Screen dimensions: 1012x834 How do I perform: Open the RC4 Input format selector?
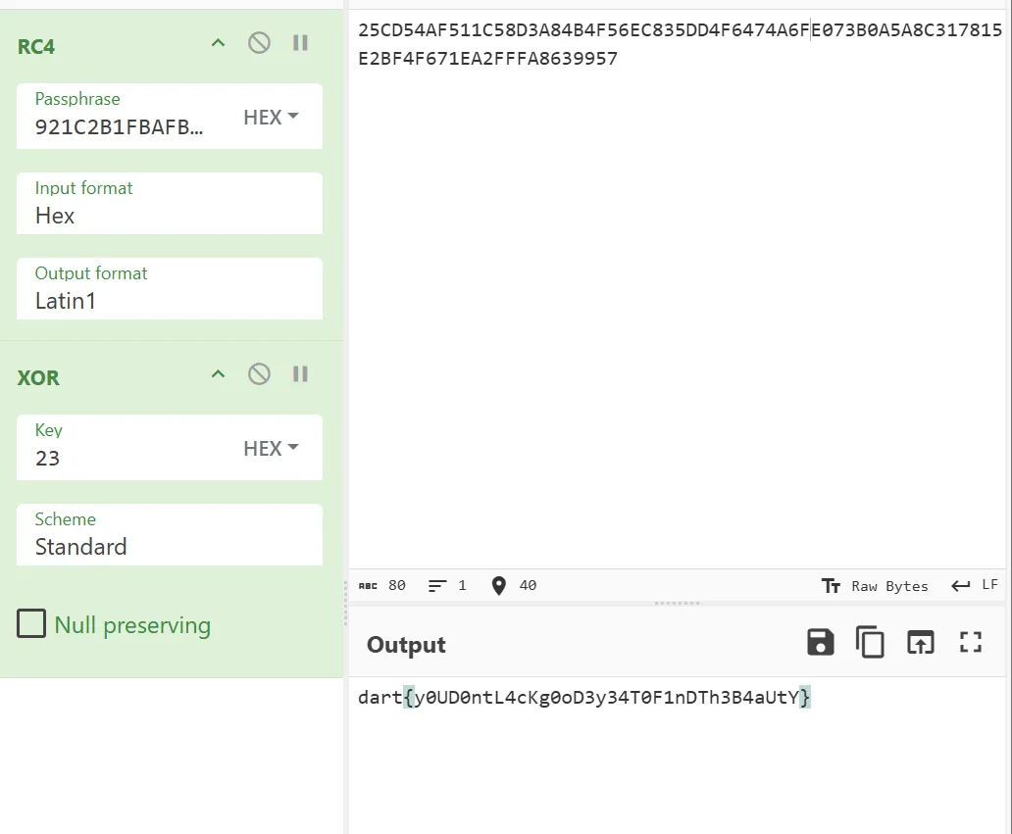(169, 204)
